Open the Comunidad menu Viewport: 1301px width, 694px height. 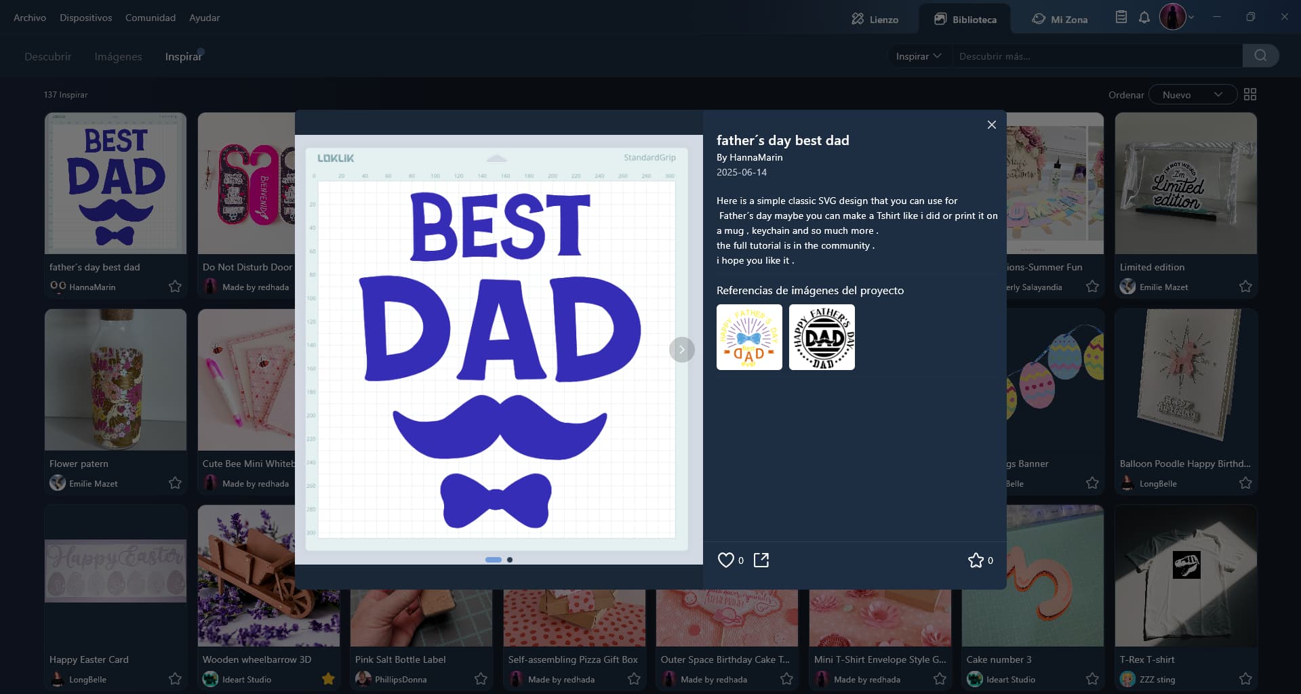click(x=151, y=18)
